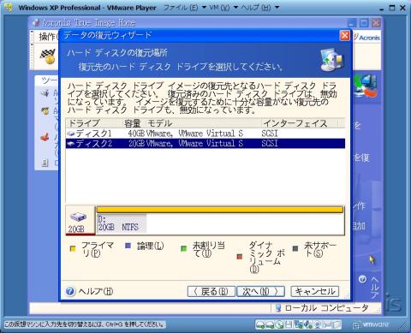Click the network adapter icon in VMware status bar
Image resolution: width=411 pixels, height=333 pixels.
299,324
